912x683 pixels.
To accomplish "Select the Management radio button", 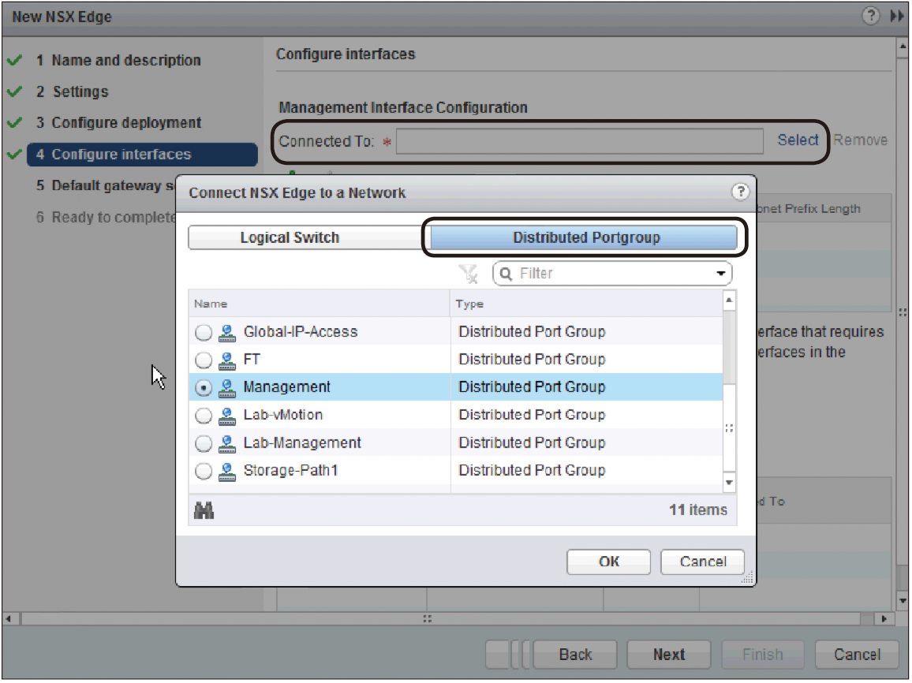I will tap(203, 388).
